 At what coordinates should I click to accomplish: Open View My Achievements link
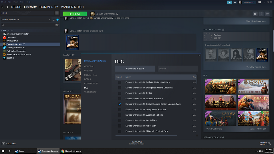tap(256, 21)
